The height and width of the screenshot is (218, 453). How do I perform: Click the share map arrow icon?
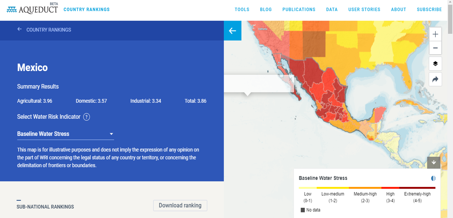[x=435, y=79]
